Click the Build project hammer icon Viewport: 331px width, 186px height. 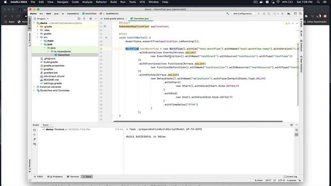(228, 14)
